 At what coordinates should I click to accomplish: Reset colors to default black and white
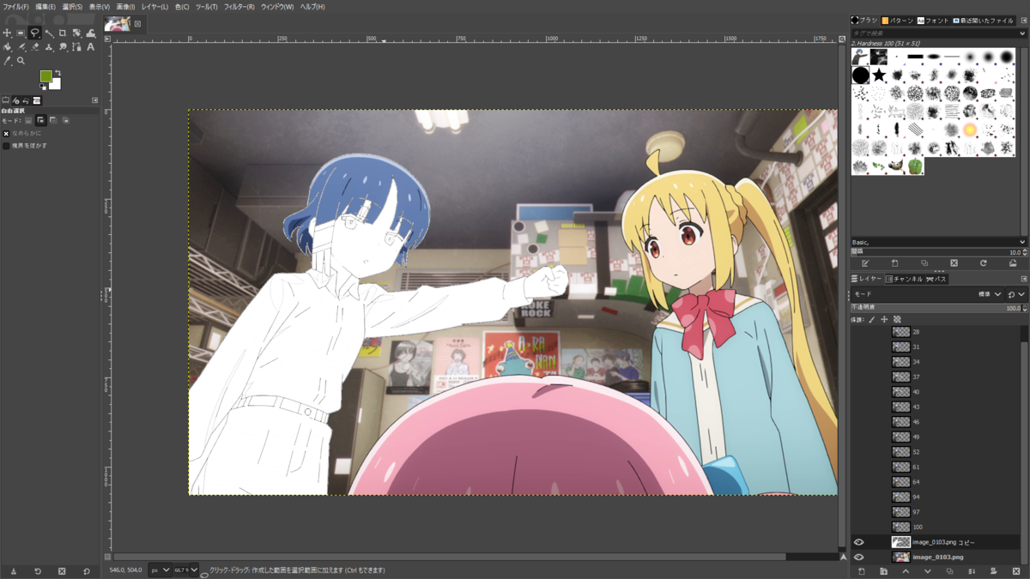43,87
